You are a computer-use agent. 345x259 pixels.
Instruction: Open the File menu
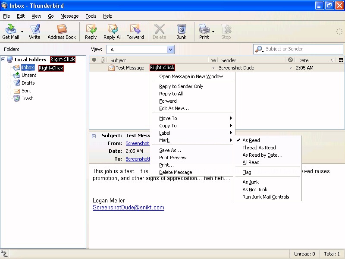coord(6,16)
